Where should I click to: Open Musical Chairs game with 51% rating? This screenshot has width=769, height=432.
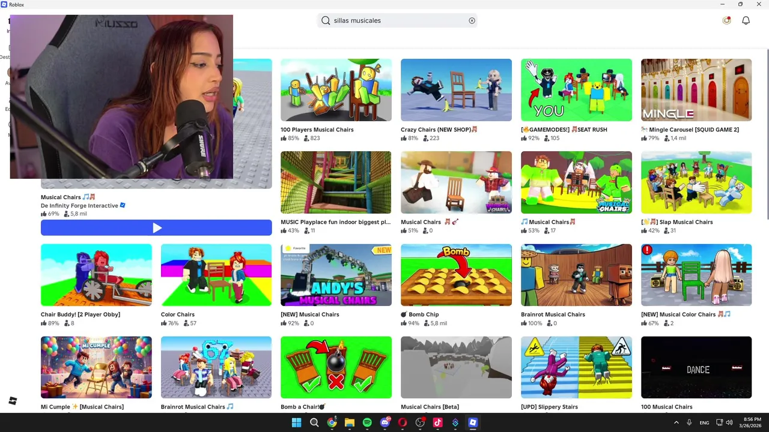(x=456, y=182)
